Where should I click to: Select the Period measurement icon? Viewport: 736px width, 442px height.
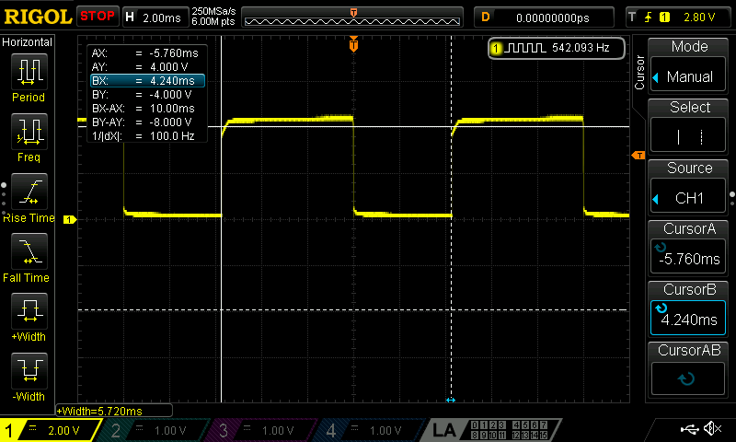pos(29,74)
